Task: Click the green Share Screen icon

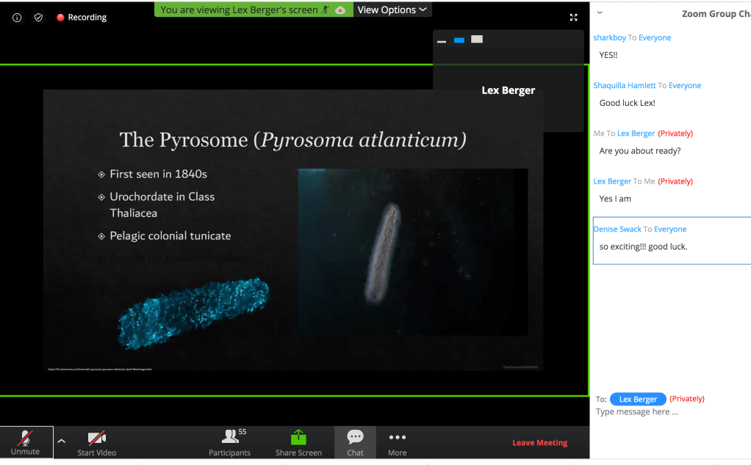Action: tap(298, 438)
